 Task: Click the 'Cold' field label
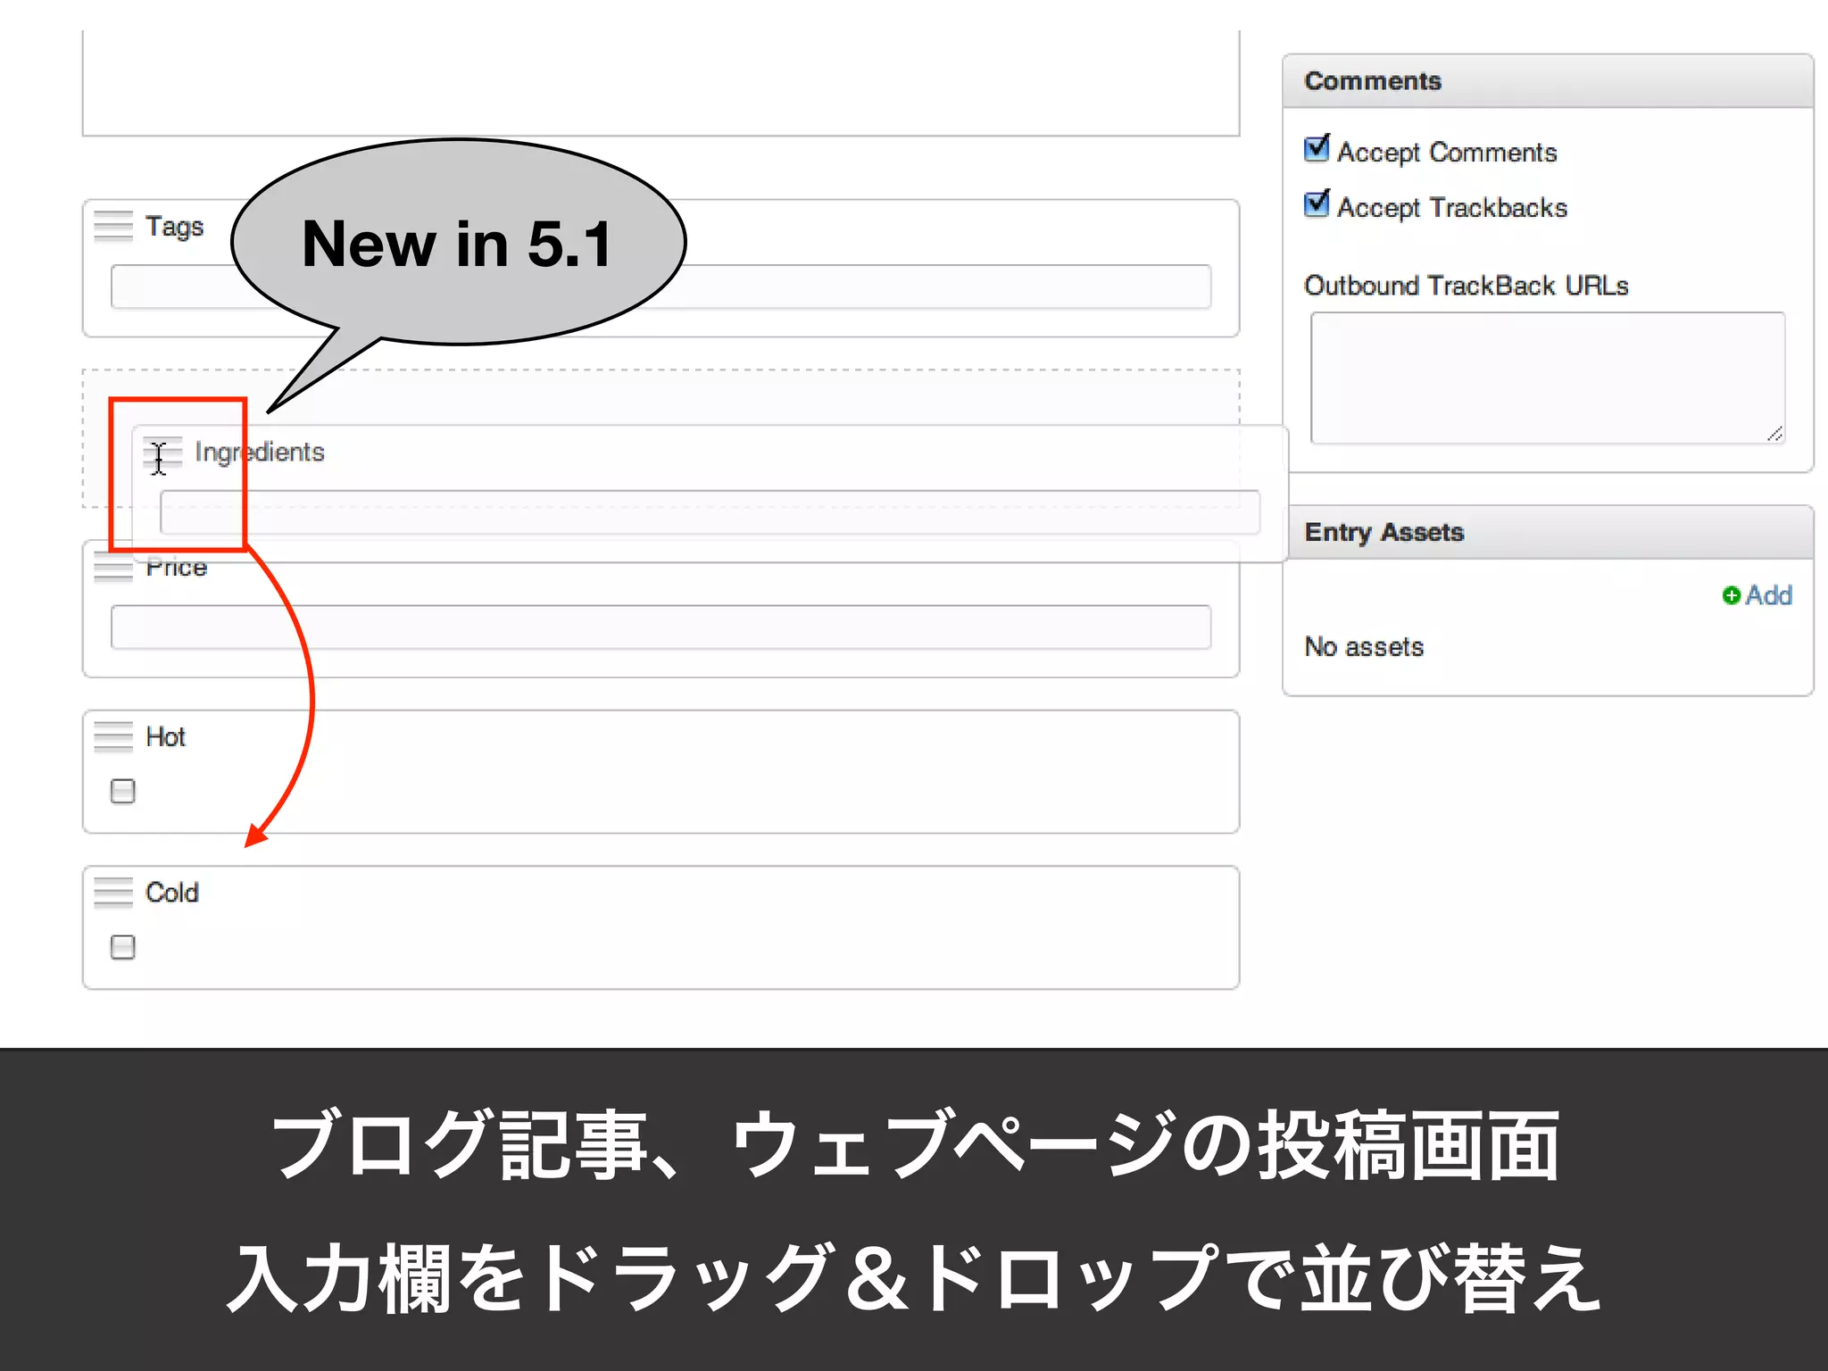pyautogui.click(x=171, y=893)
